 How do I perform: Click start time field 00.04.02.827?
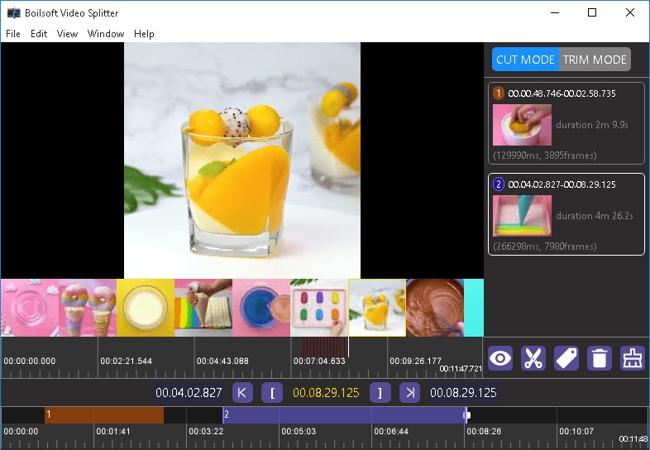pyautogui.click(x=189, y=392)
